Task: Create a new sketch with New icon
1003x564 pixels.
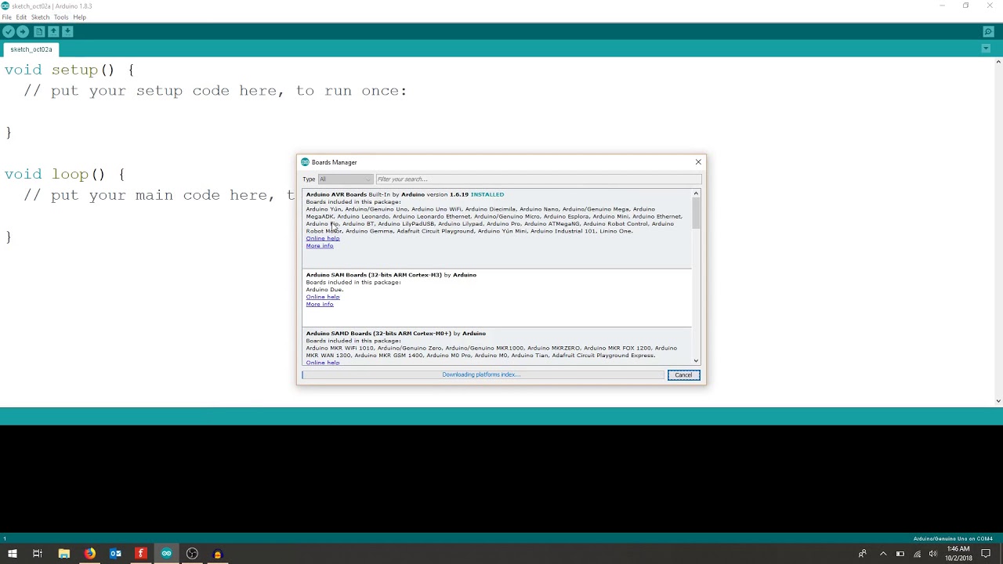Action: 38,31
